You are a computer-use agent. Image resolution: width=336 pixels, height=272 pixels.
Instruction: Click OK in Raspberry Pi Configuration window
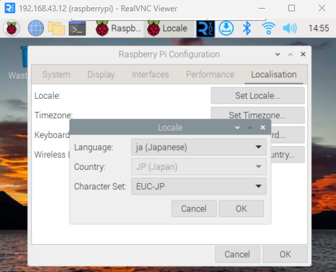pyautogui.click(x=285, y=254)
